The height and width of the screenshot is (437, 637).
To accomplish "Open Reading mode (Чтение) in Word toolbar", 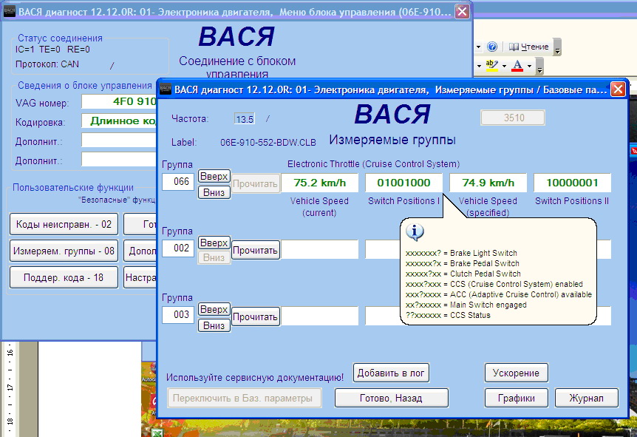I will tap(528, 47).
